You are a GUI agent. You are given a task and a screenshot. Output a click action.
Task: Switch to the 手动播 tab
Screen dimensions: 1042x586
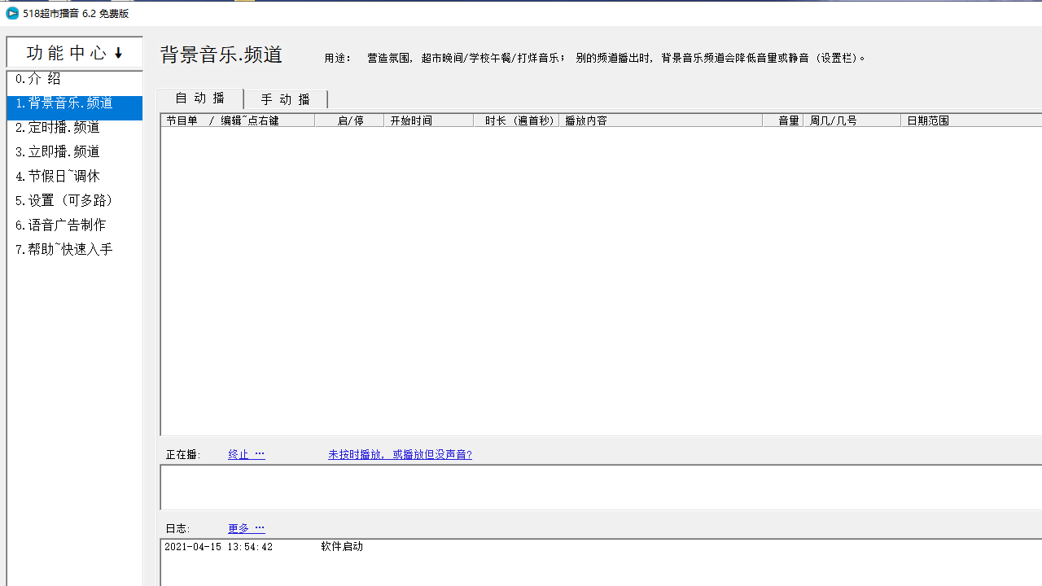click(x=285, y=98)
